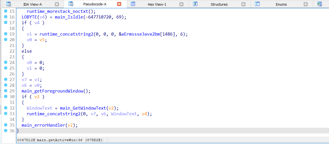Click the IDA View-A tab icon

9,4
